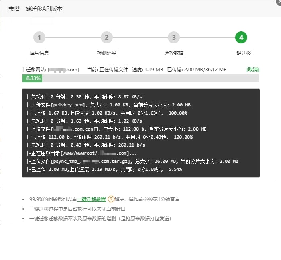Click the 检测环境 step label
Screen dimensions: 281x260
[107, 53]
